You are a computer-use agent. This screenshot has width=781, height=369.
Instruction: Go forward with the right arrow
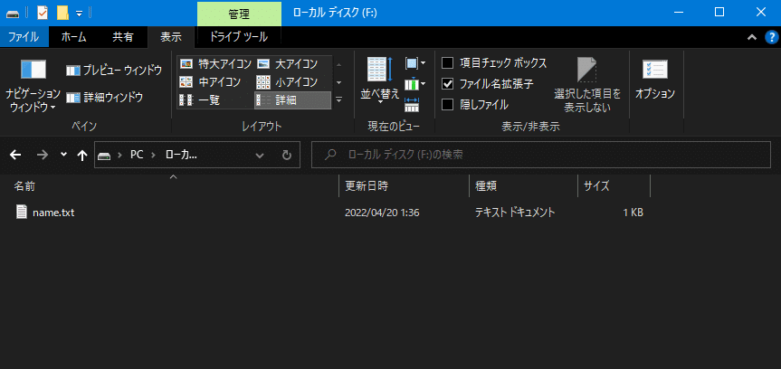pos(43,155)
